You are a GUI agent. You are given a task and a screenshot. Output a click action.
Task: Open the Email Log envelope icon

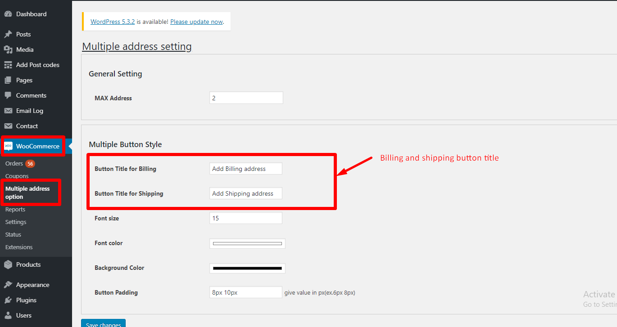click(9, 111)
